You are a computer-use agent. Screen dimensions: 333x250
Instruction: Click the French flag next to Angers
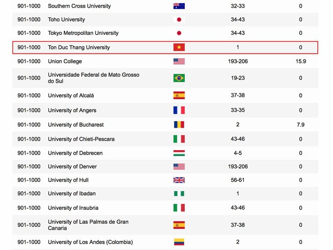pyautogui.click(x=179, y=110)
